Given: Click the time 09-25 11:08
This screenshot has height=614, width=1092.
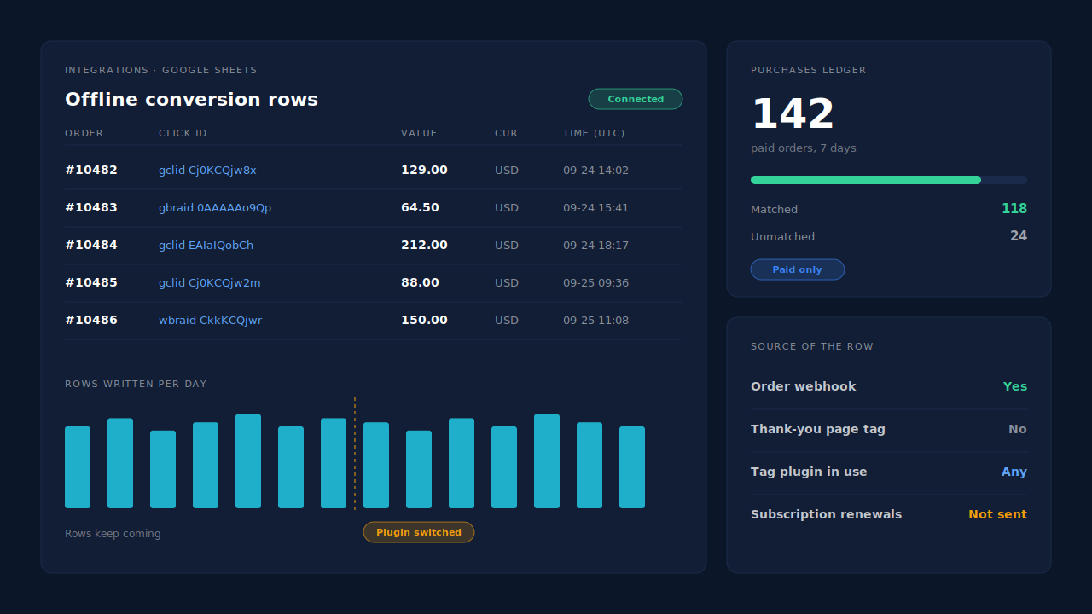Looking at the screenshot, I should [595, 321].
